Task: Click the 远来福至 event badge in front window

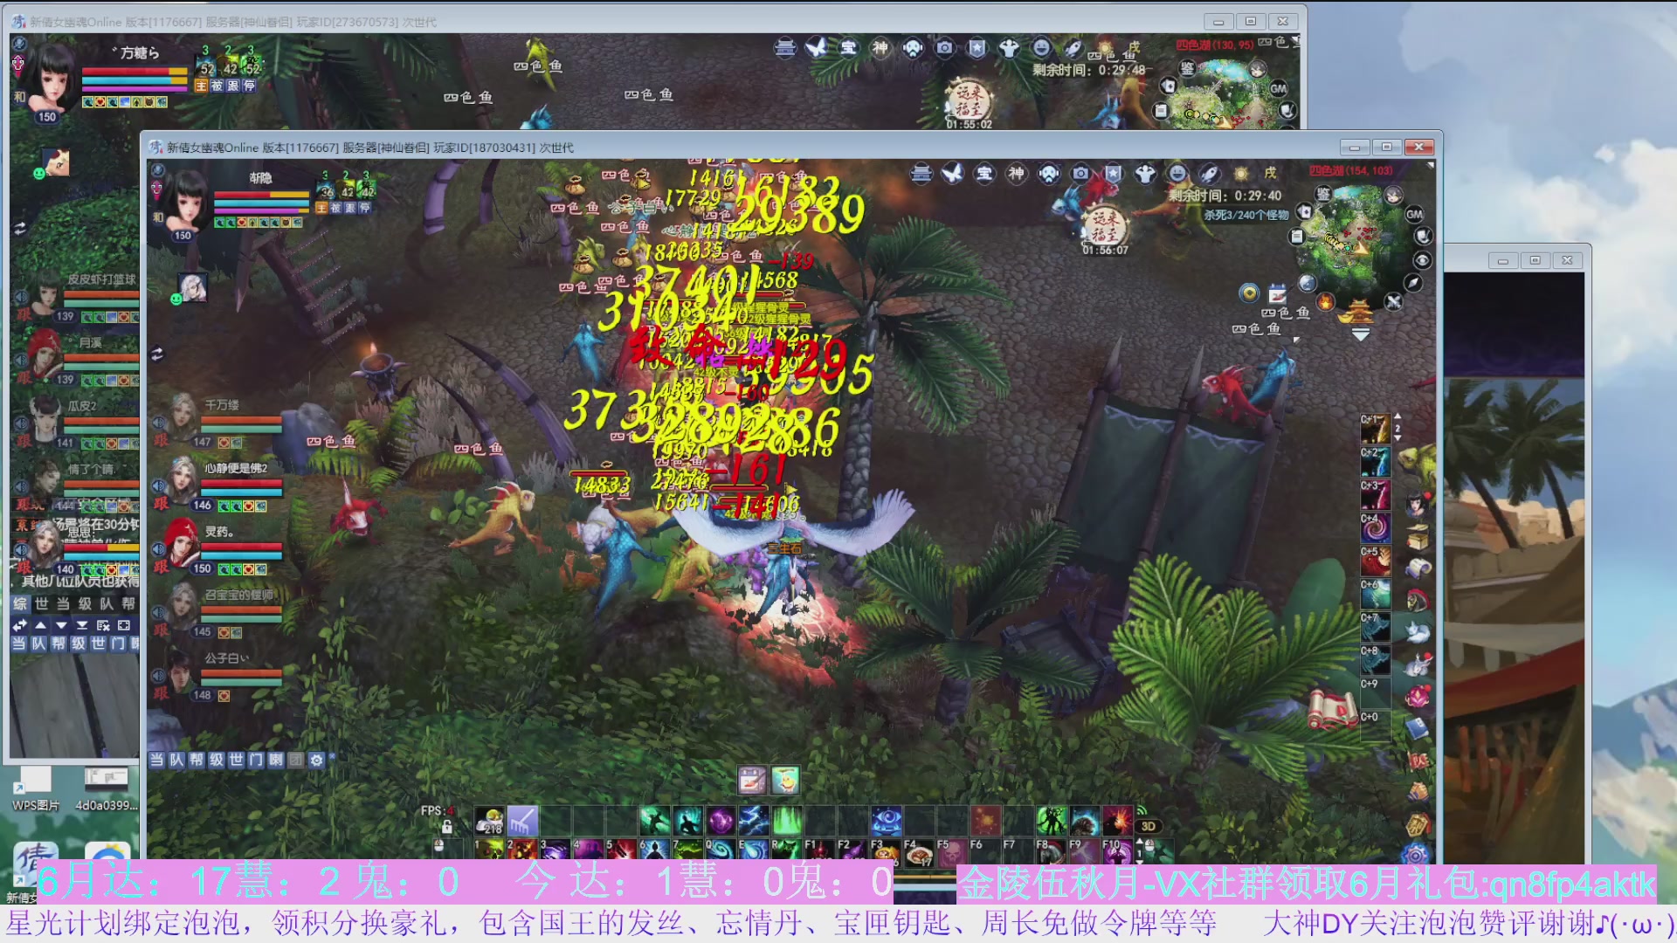Action: (1104, 229)
